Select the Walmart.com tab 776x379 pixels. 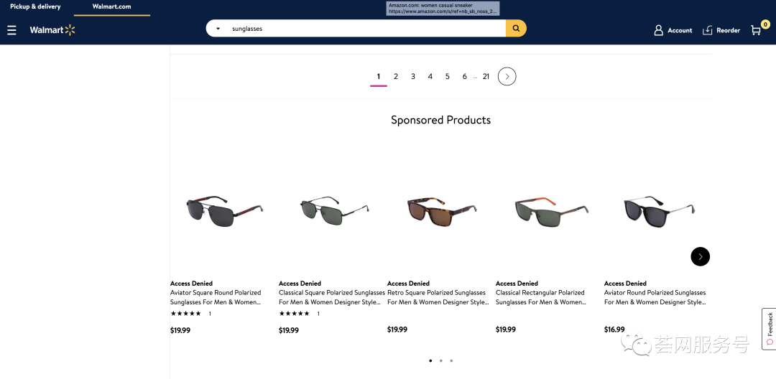[112, 6]
